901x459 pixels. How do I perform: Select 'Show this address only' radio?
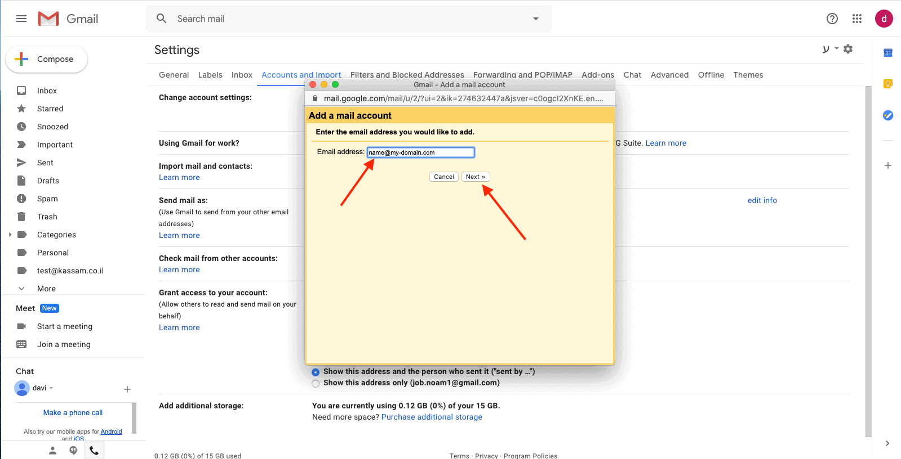point(316,383)
